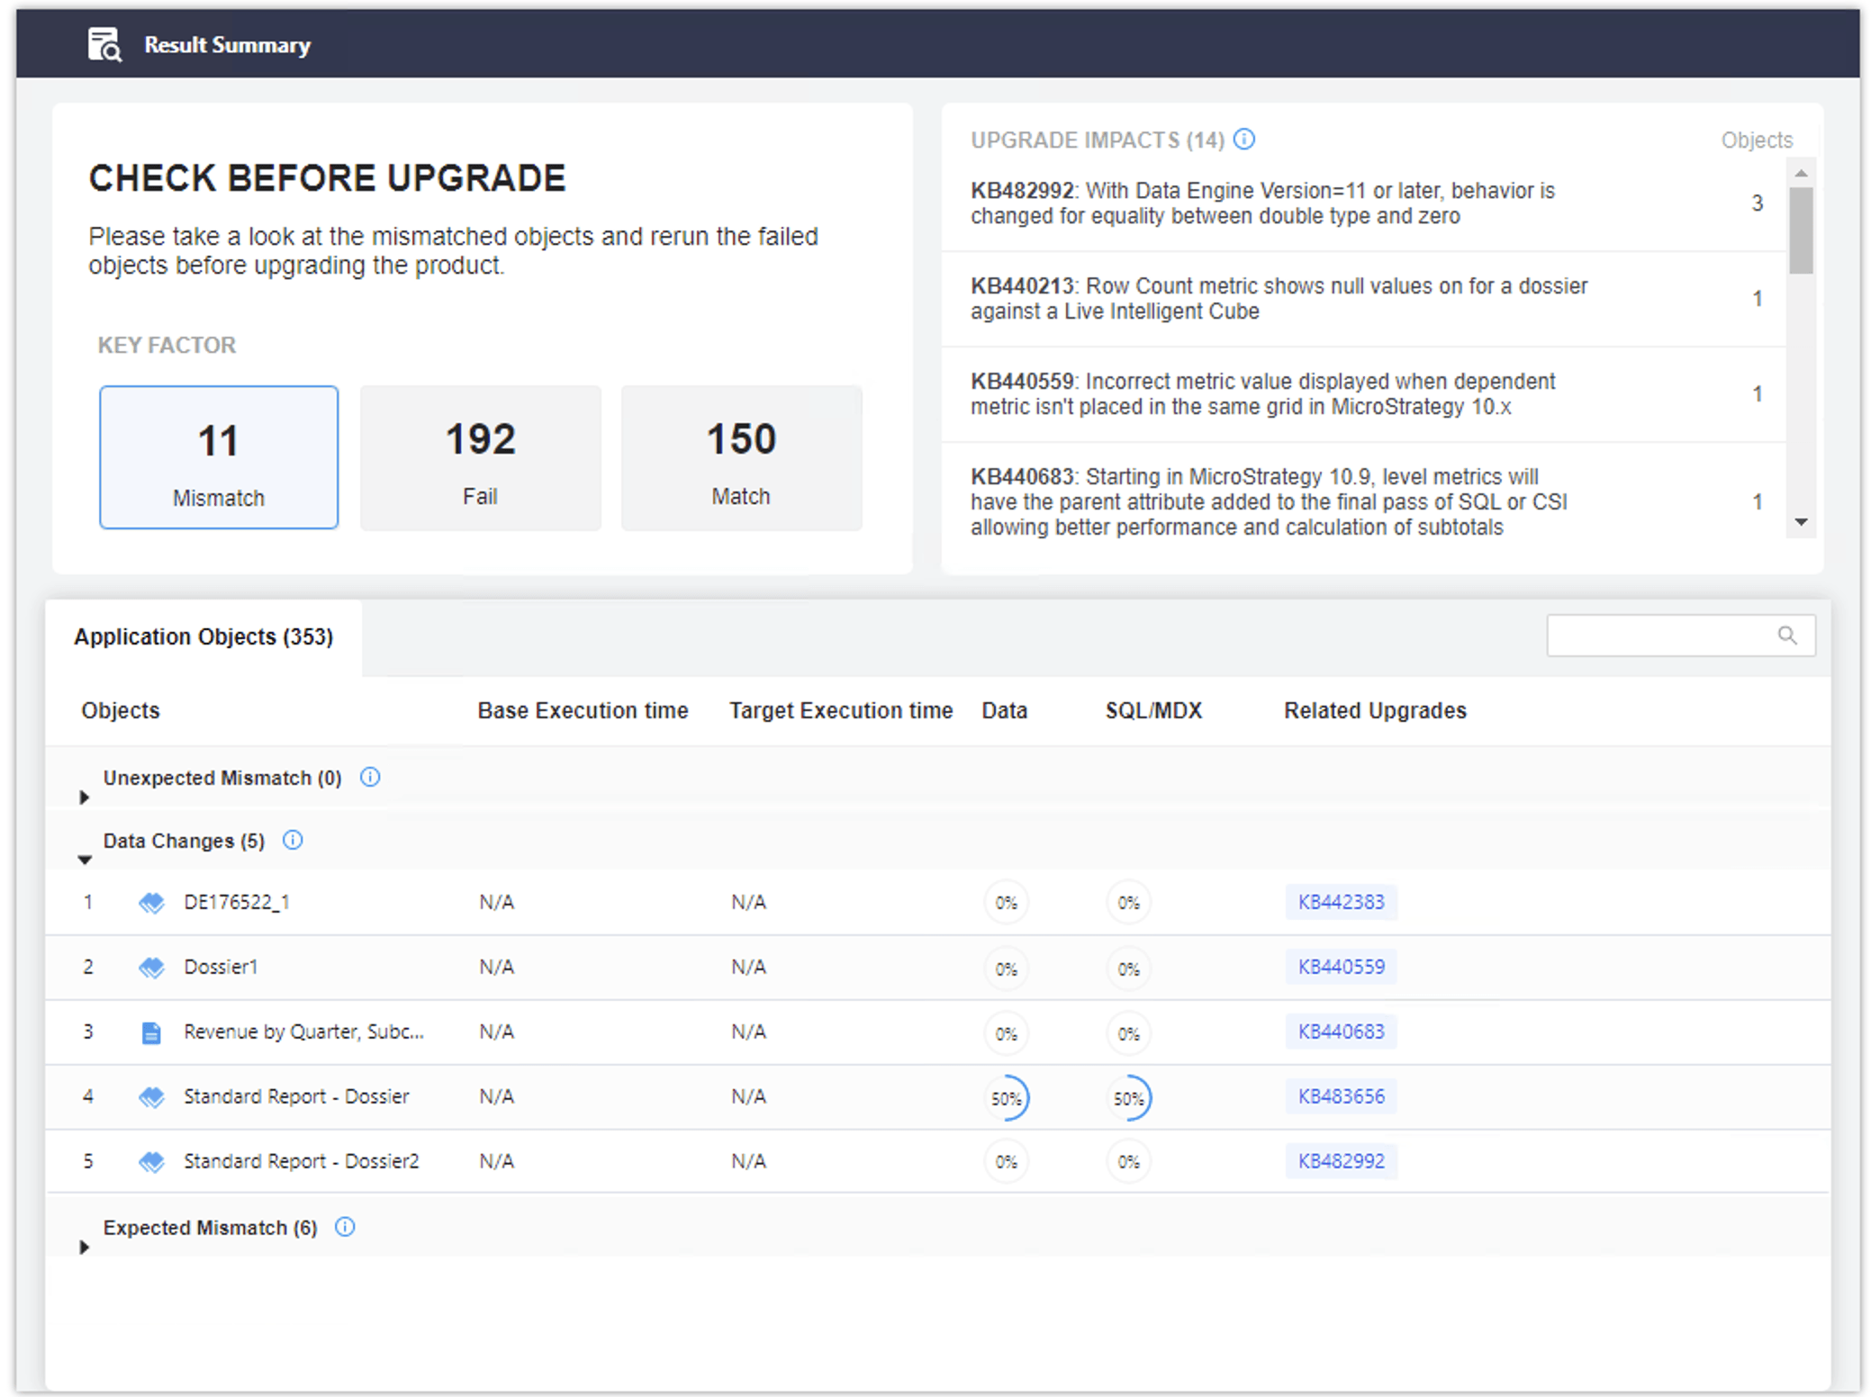This screenshot has width=1871, height=1397.
Task: Collapse the Data Changes group
Action: click(85, 860)
